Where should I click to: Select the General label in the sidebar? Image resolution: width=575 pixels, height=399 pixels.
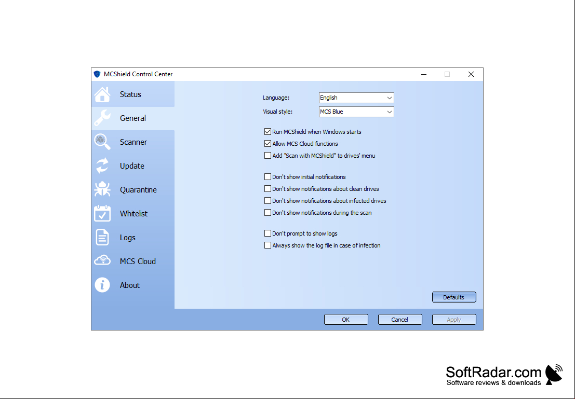coord(133,118)
